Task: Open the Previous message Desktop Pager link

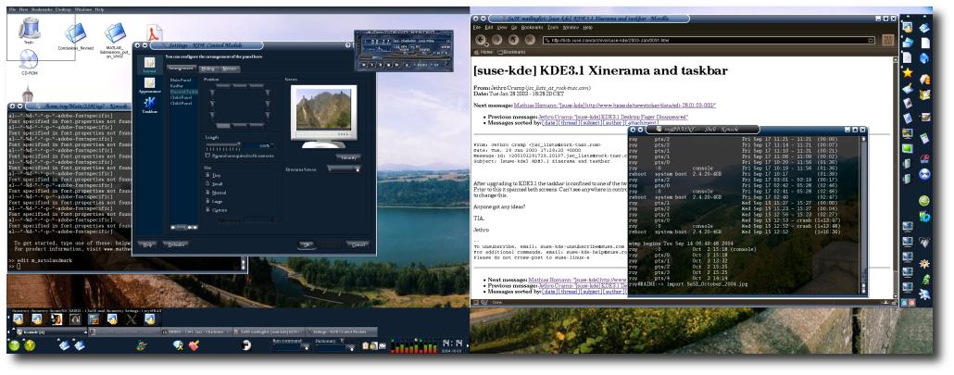Action: tap(613, 116)
